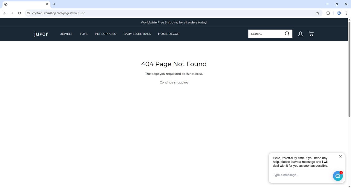
Task: Reload the page with the refresh icon
Action: [x=19, y=13]
